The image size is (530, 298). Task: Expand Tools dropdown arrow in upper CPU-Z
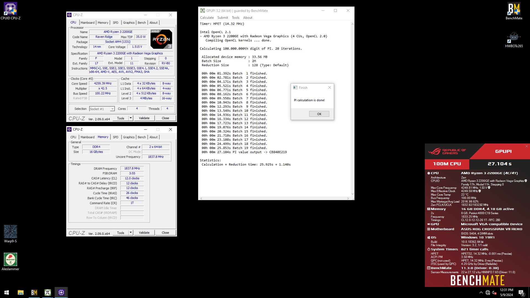tap(131, 118)
